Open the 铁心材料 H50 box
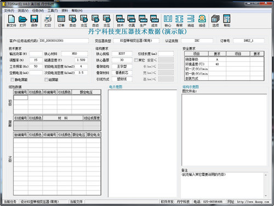 (75, 54)
